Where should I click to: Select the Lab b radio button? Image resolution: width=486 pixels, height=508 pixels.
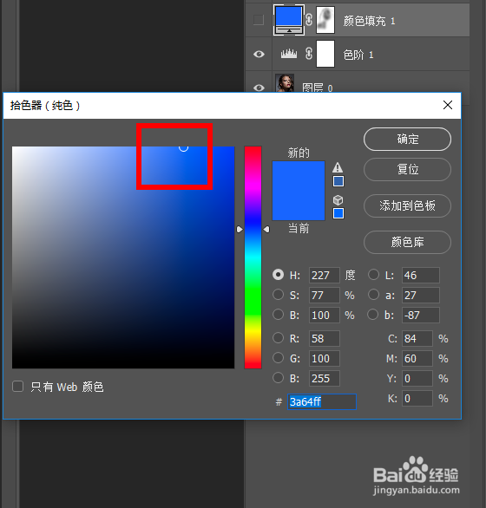click(x=373, y=315)
